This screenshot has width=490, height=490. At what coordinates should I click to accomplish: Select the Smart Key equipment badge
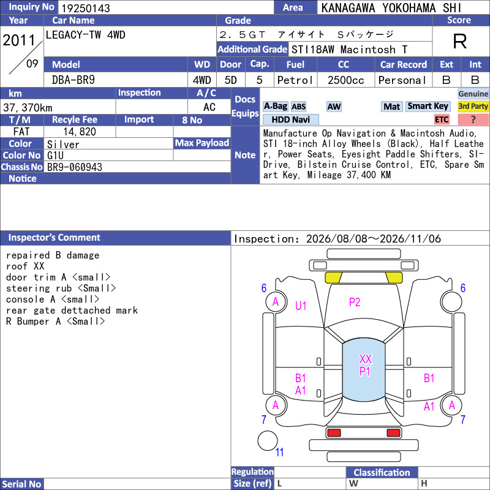click(428, 106)
